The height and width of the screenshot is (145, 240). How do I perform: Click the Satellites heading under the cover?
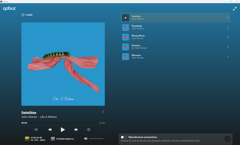pyautogui.click(x=29, y=113)
